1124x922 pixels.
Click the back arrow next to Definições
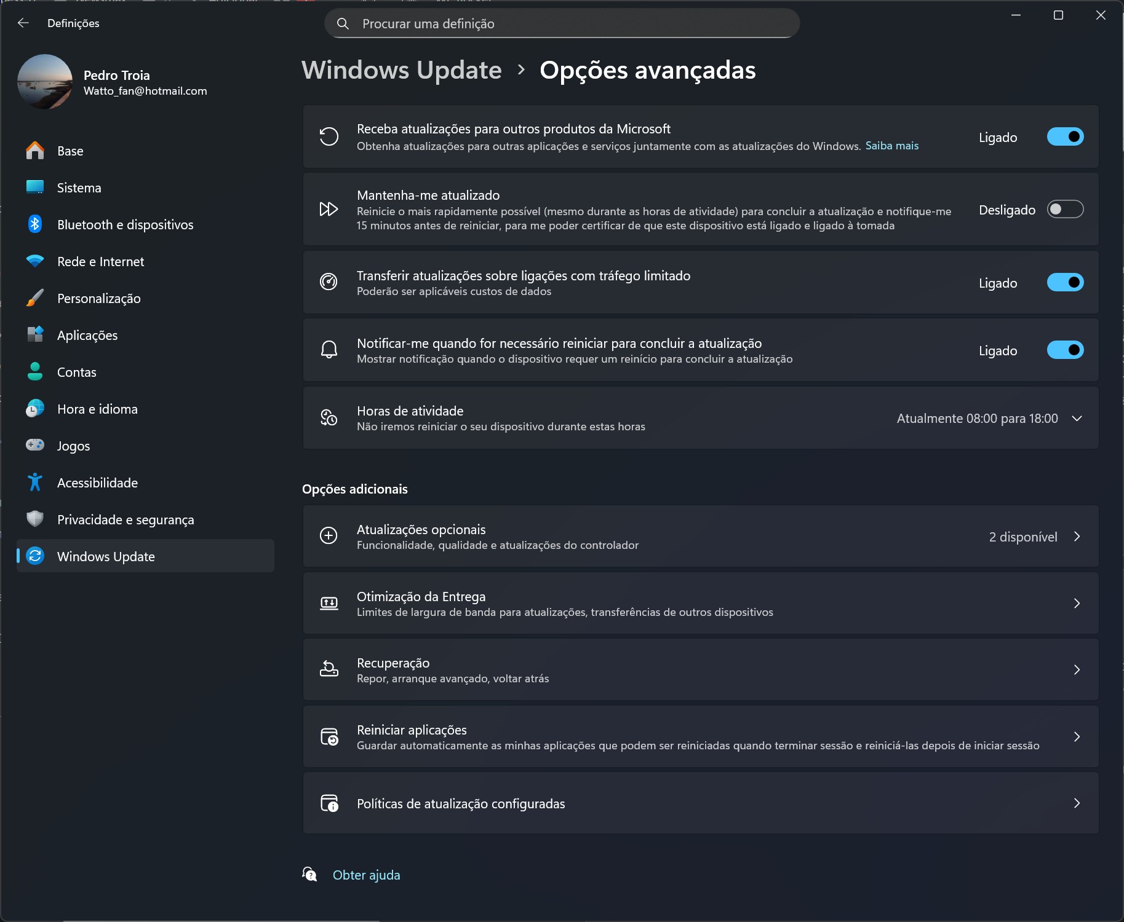pos(23,23)
